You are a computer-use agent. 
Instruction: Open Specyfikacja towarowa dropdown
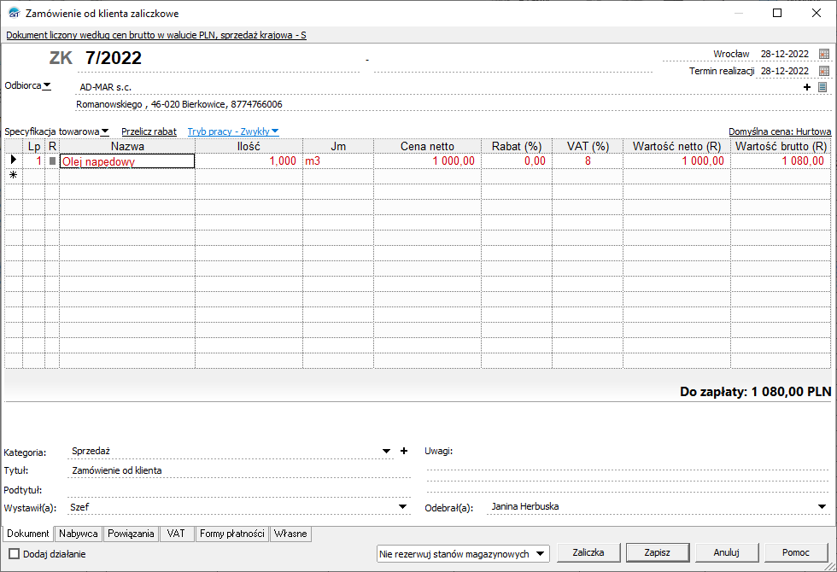[105, 131]
